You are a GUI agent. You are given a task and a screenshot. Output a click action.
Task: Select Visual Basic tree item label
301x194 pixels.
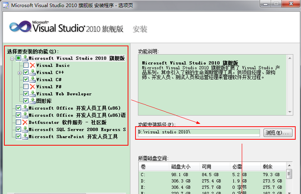pos(53,65)
